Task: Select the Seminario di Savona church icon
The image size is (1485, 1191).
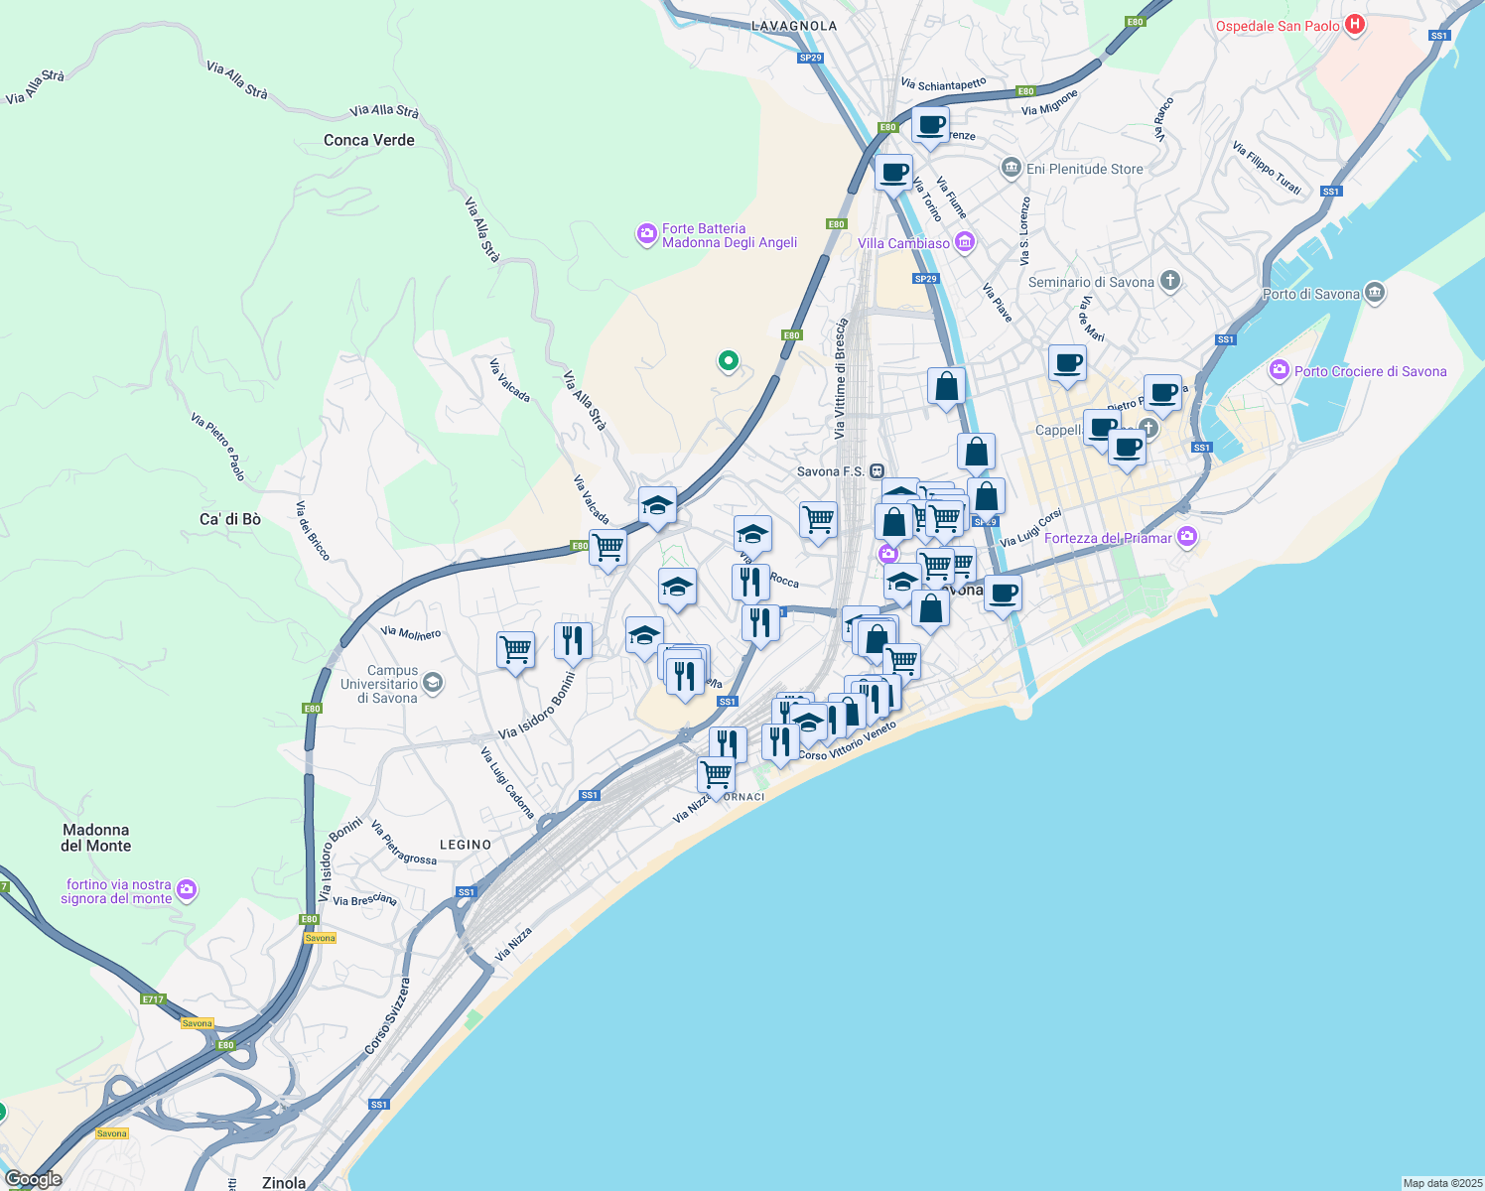Action: [x=1170, y=281]
